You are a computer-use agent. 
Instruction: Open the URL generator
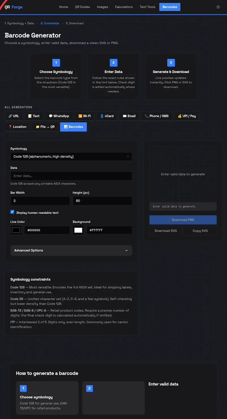point(14,116)
